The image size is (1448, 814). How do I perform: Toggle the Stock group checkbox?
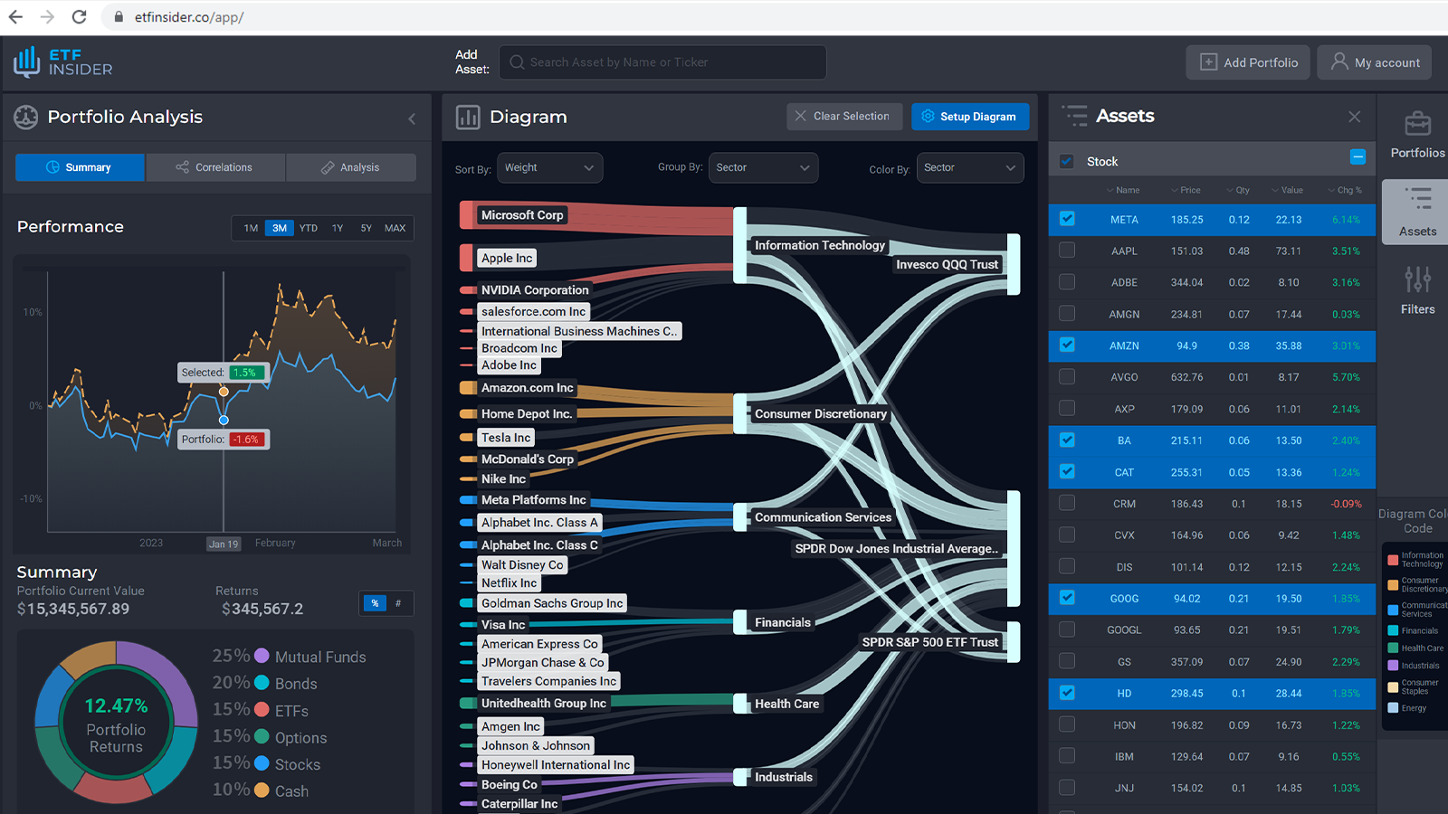pos(1067,161)
